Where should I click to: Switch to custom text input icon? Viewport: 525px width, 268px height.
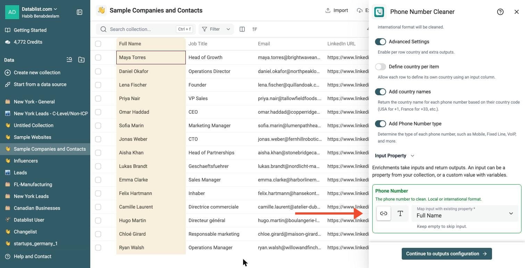(x=400, y=213)
